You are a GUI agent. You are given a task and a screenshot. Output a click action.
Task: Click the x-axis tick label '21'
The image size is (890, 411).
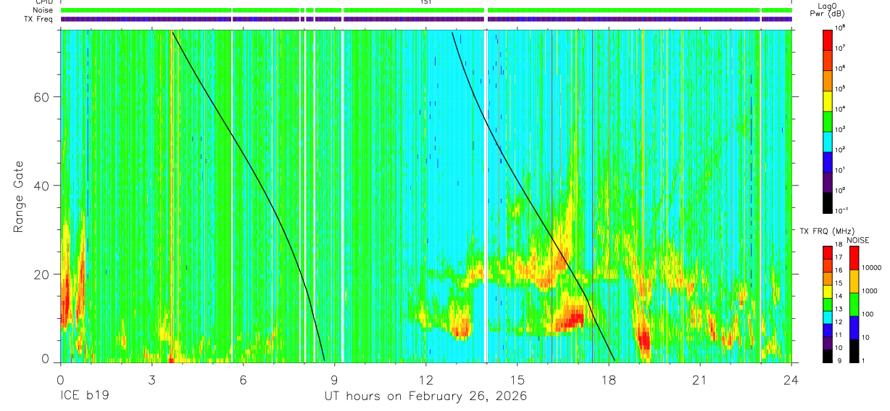tap(700, 381)
